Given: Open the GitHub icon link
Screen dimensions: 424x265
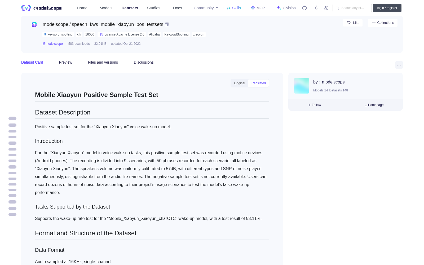Looking at the screenshot, I should 304,8.
